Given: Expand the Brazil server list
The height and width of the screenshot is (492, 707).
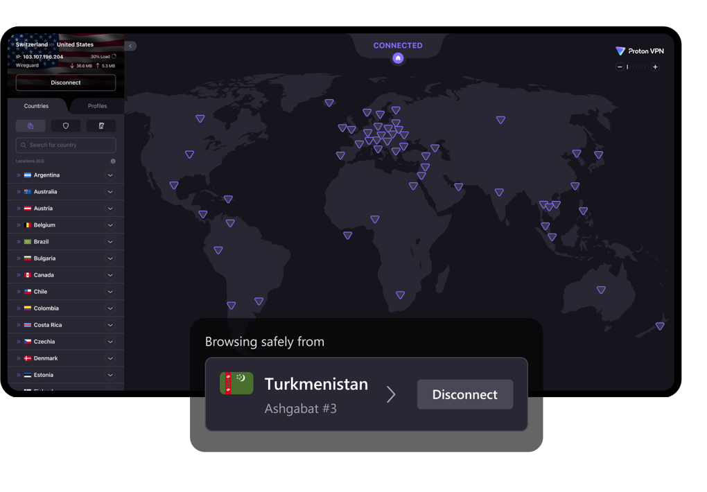Looking at the screenshot, I should pos(110,242).
